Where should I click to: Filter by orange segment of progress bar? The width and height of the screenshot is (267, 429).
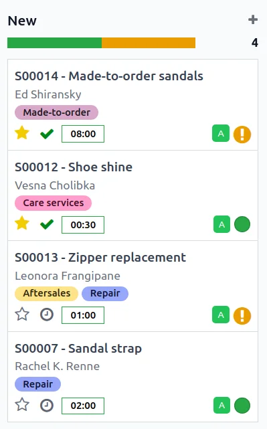(x=149, y=43)
